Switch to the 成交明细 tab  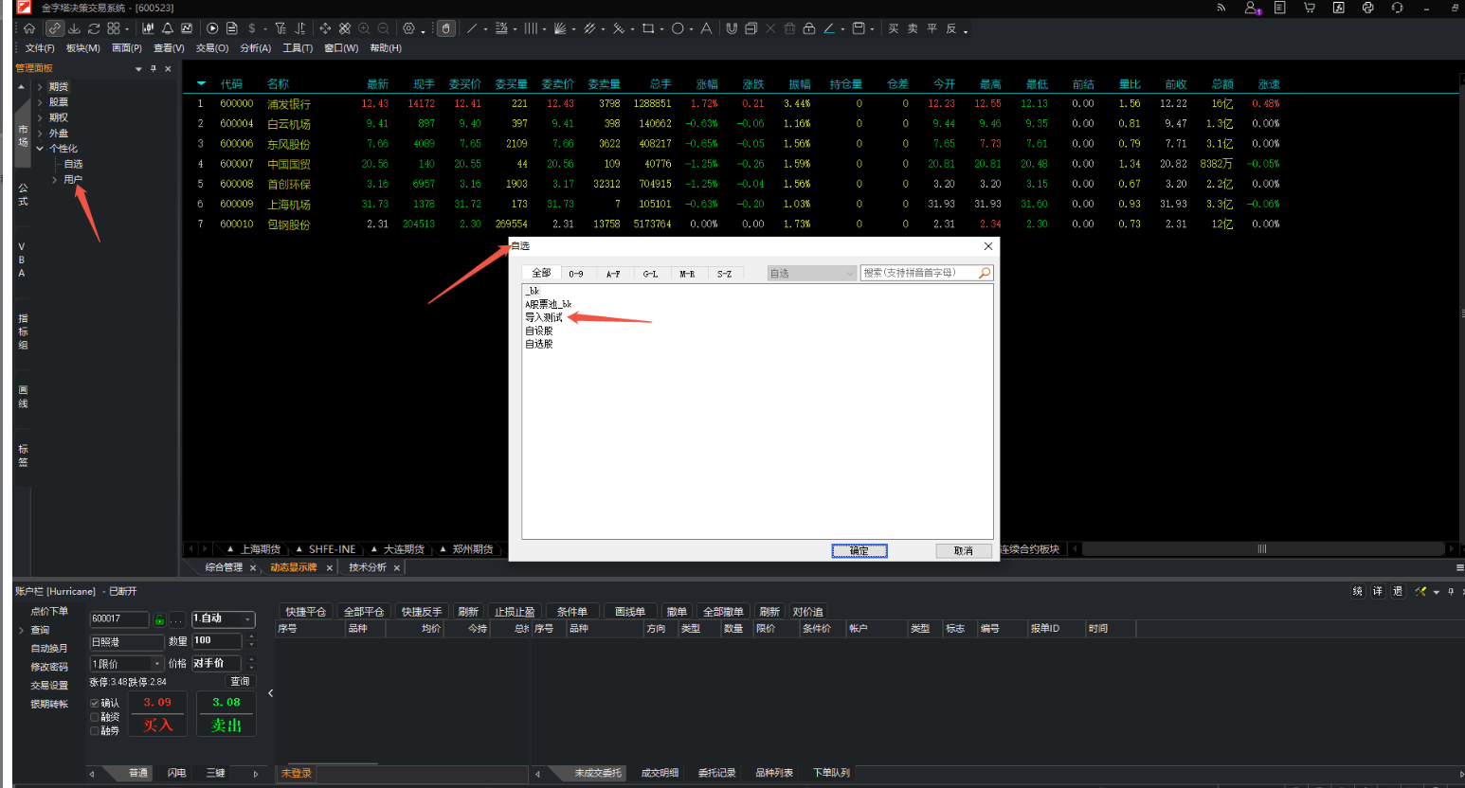pyautogui.click(x=660, y=773)
